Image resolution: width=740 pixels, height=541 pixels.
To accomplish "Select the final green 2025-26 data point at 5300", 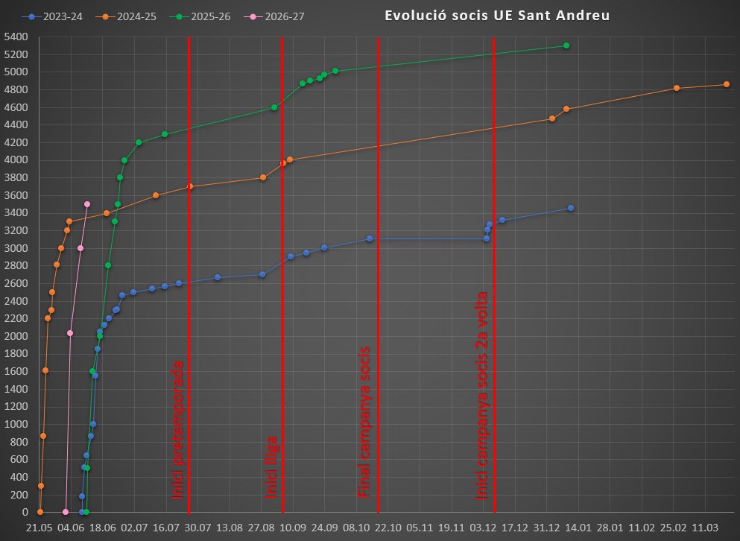I will 566,45.
